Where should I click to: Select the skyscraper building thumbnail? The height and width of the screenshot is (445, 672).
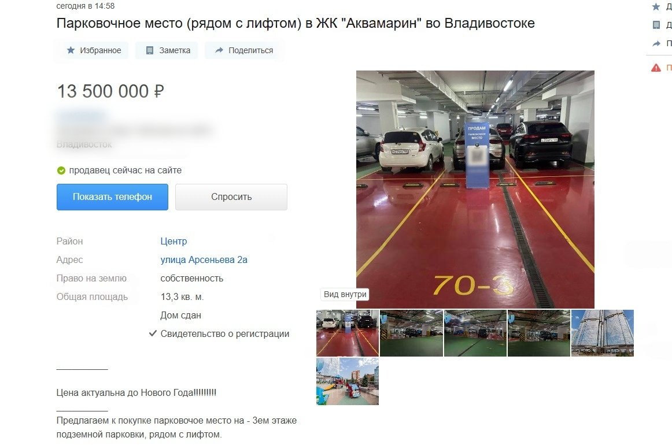pyautogui.click(x=602, y=333)
